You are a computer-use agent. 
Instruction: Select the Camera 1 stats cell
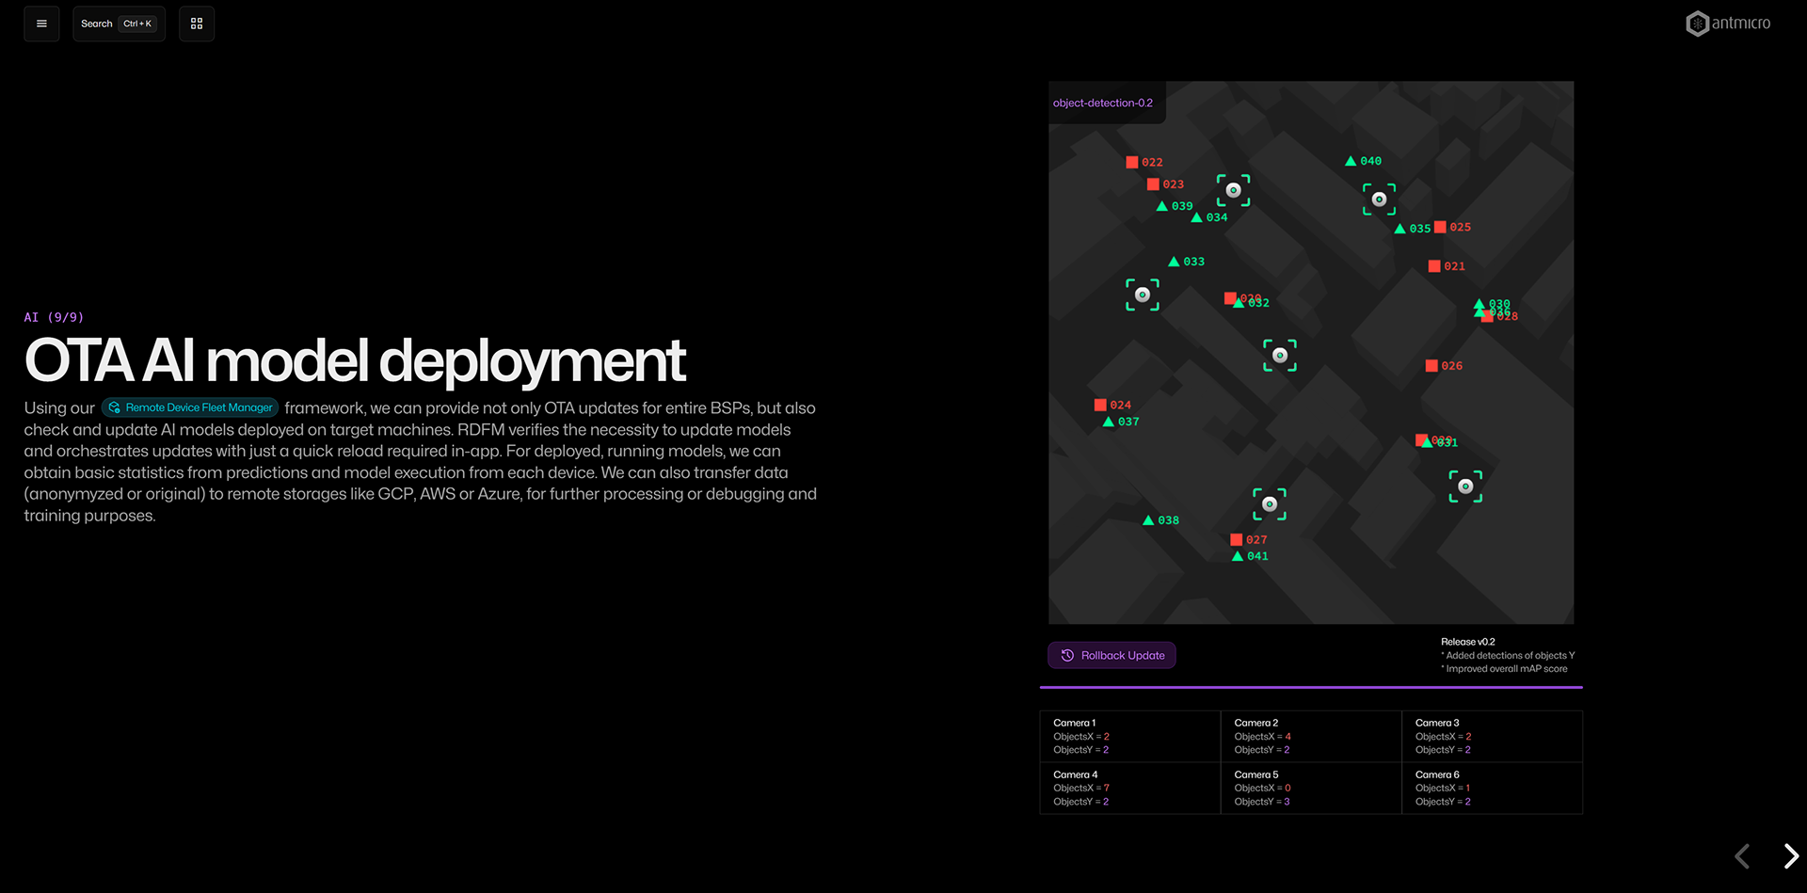tap(1129, 736)
